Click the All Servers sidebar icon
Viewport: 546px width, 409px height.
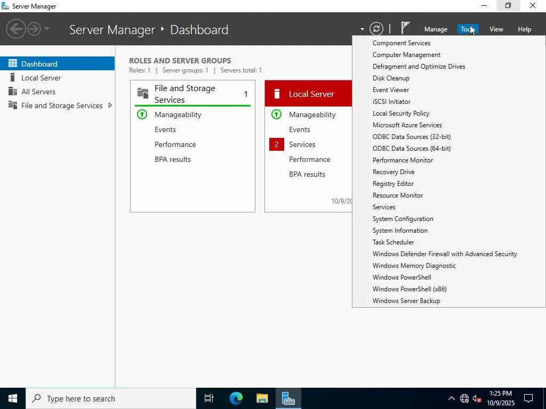pos(13,91)
